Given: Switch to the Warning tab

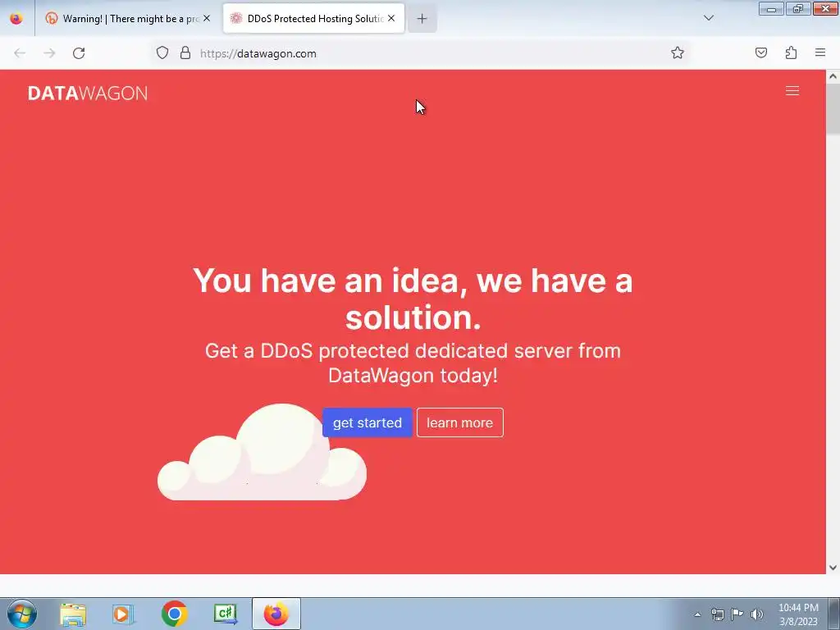Looking at the screenshot, I should coord(127,19).
